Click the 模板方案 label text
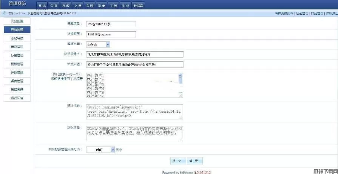 pyautogui.click(x=74, y=44)
